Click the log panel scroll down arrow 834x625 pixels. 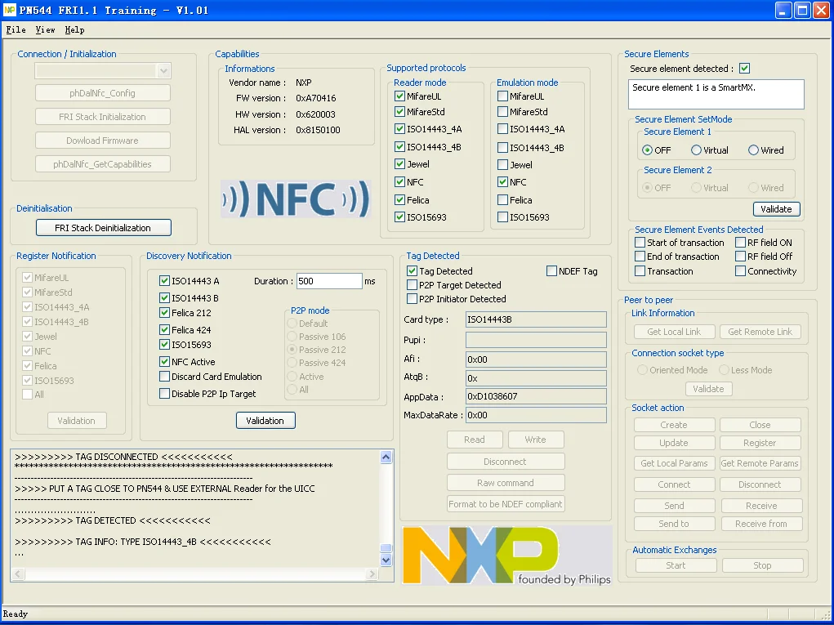tap(386, 560)
